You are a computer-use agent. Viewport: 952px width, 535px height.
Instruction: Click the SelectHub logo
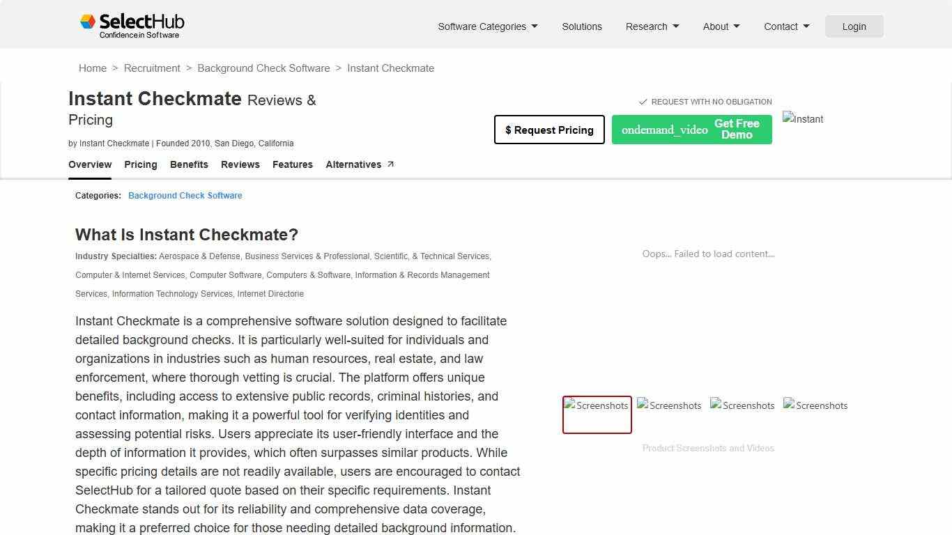coord(131,24)
